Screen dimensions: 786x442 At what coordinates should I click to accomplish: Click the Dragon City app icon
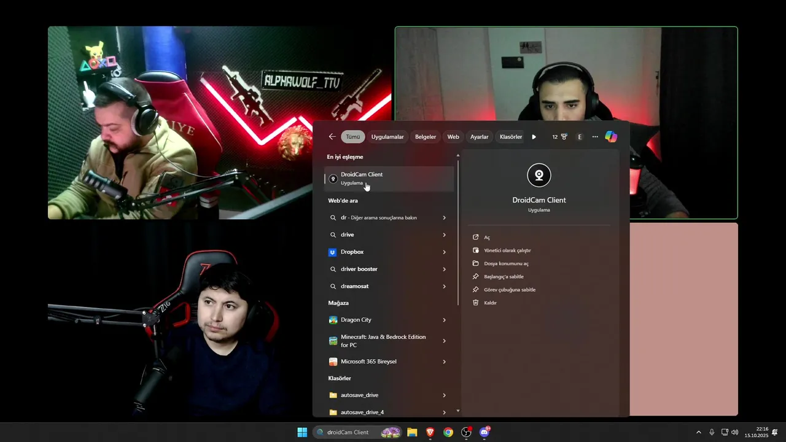333,320
